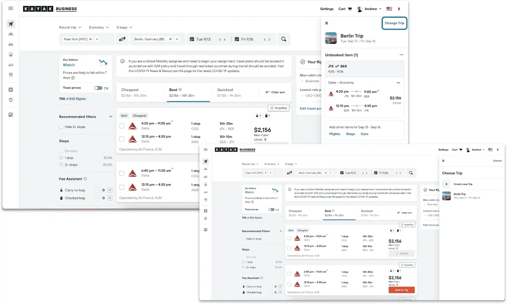Viewport: 508px width, 304px height.
Task: Click Cancel link in Choose Trip panel
Action: [x=497, y=161]
